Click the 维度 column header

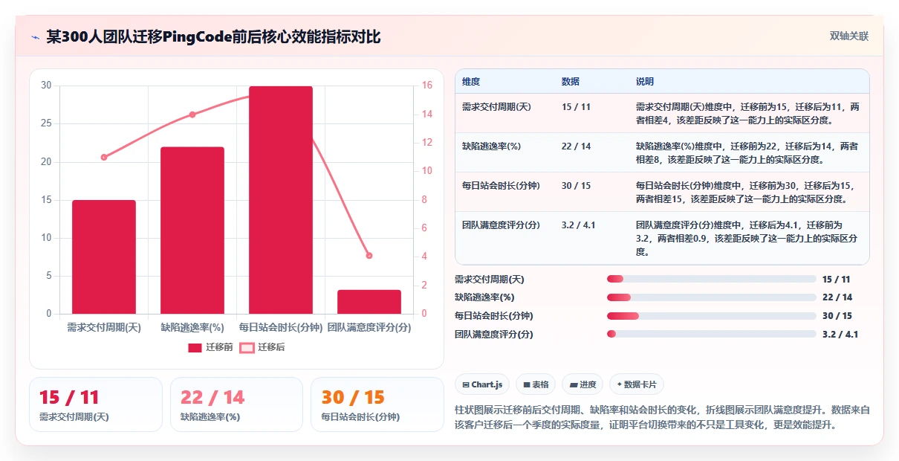[x=471, y=81]
